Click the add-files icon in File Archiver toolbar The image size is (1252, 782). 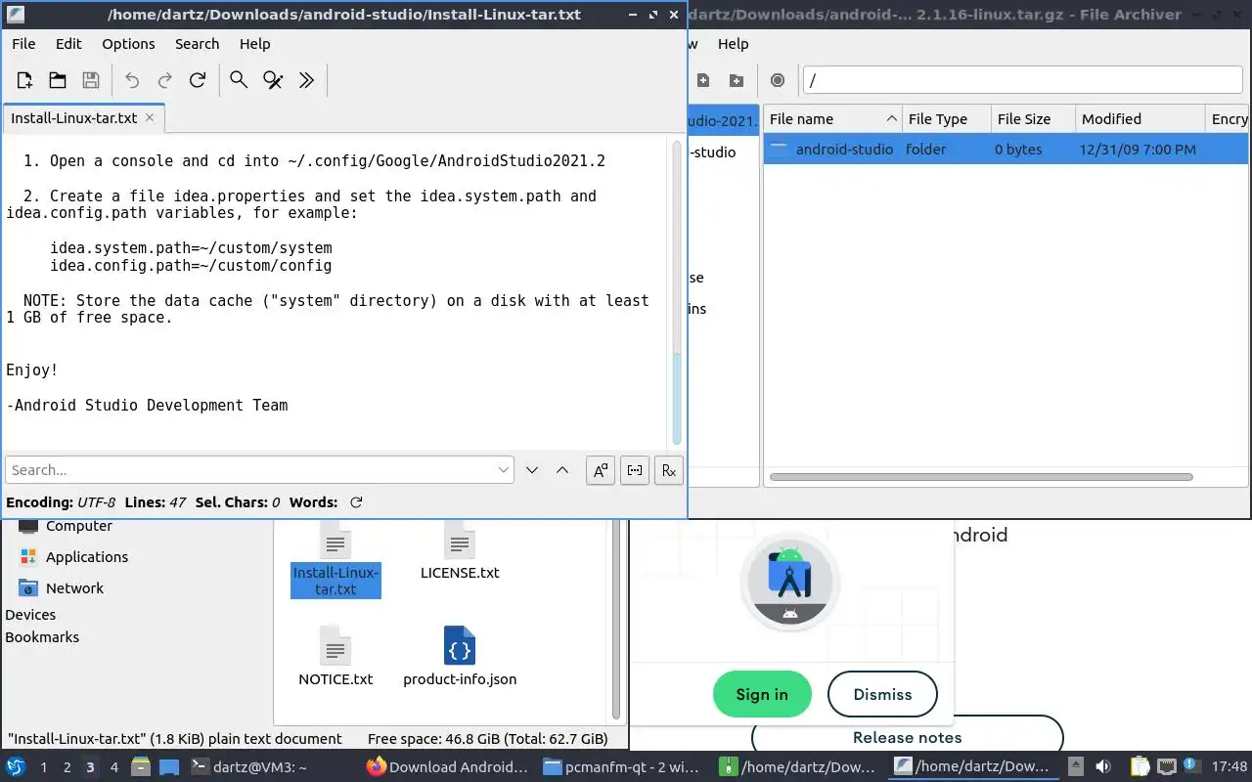(x=702, y=80)
